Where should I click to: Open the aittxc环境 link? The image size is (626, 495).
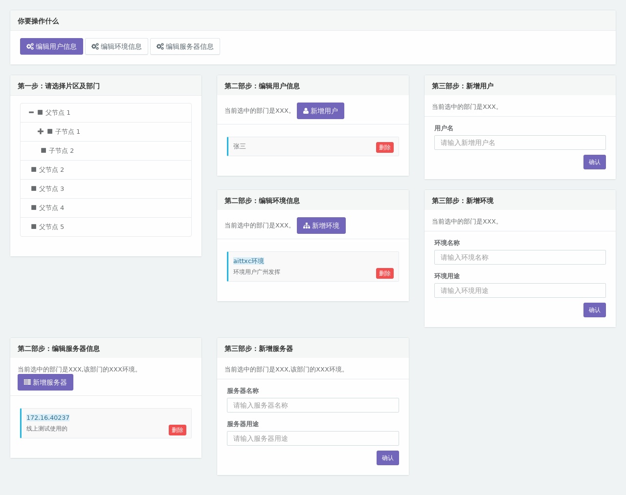click(x=248, y=261)
